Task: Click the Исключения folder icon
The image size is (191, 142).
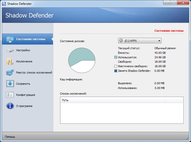Action: point(10,61)
